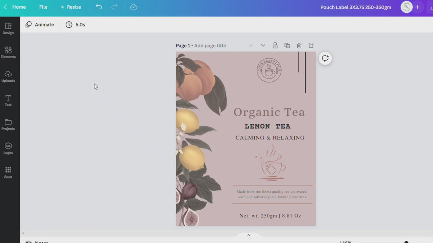Go back using the chevron beside Home
The image size is (433, 243).
pyautogui.click(x=5, y=7)
